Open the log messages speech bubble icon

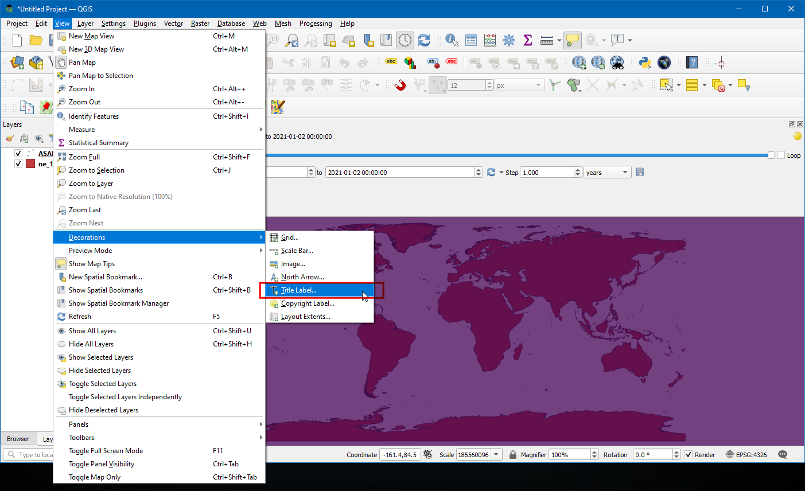[x=783, y=455]
